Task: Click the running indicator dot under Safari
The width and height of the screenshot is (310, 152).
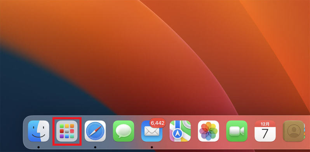Action: coord(95,147)
